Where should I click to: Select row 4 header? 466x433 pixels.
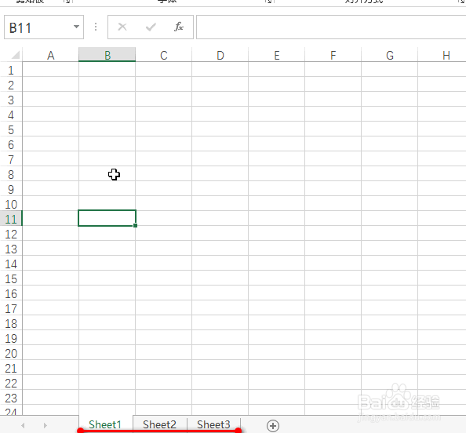click(x=11, y=115)
